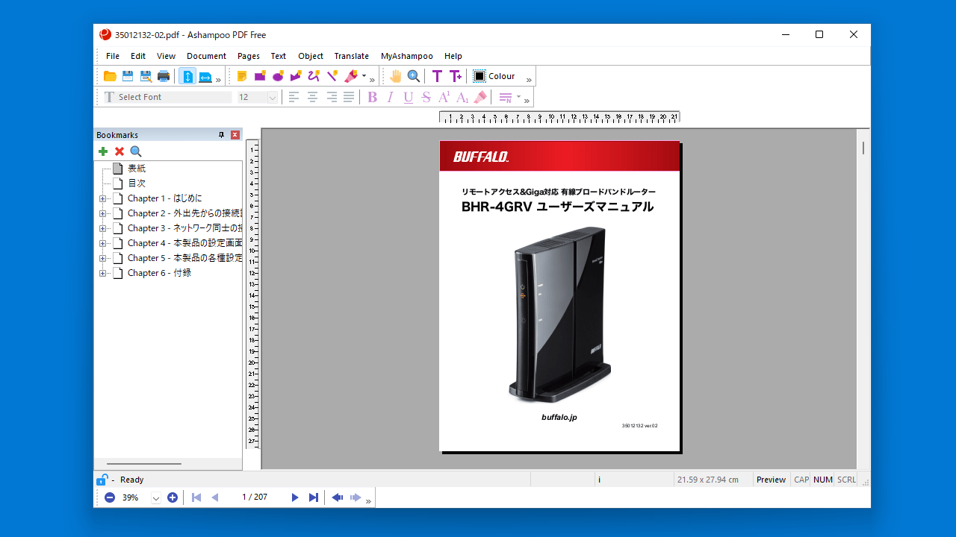This screenshot has width=956, height=537.
Task: Click the zoom out minus button
Action: pos(110,497)
